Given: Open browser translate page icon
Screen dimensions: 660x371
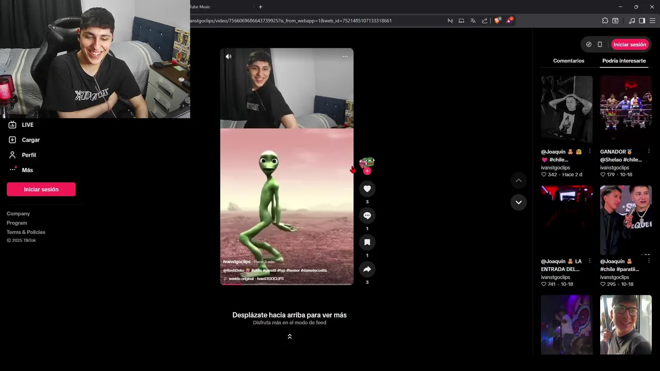Looking at the screenshot, I should pos(473,21).
